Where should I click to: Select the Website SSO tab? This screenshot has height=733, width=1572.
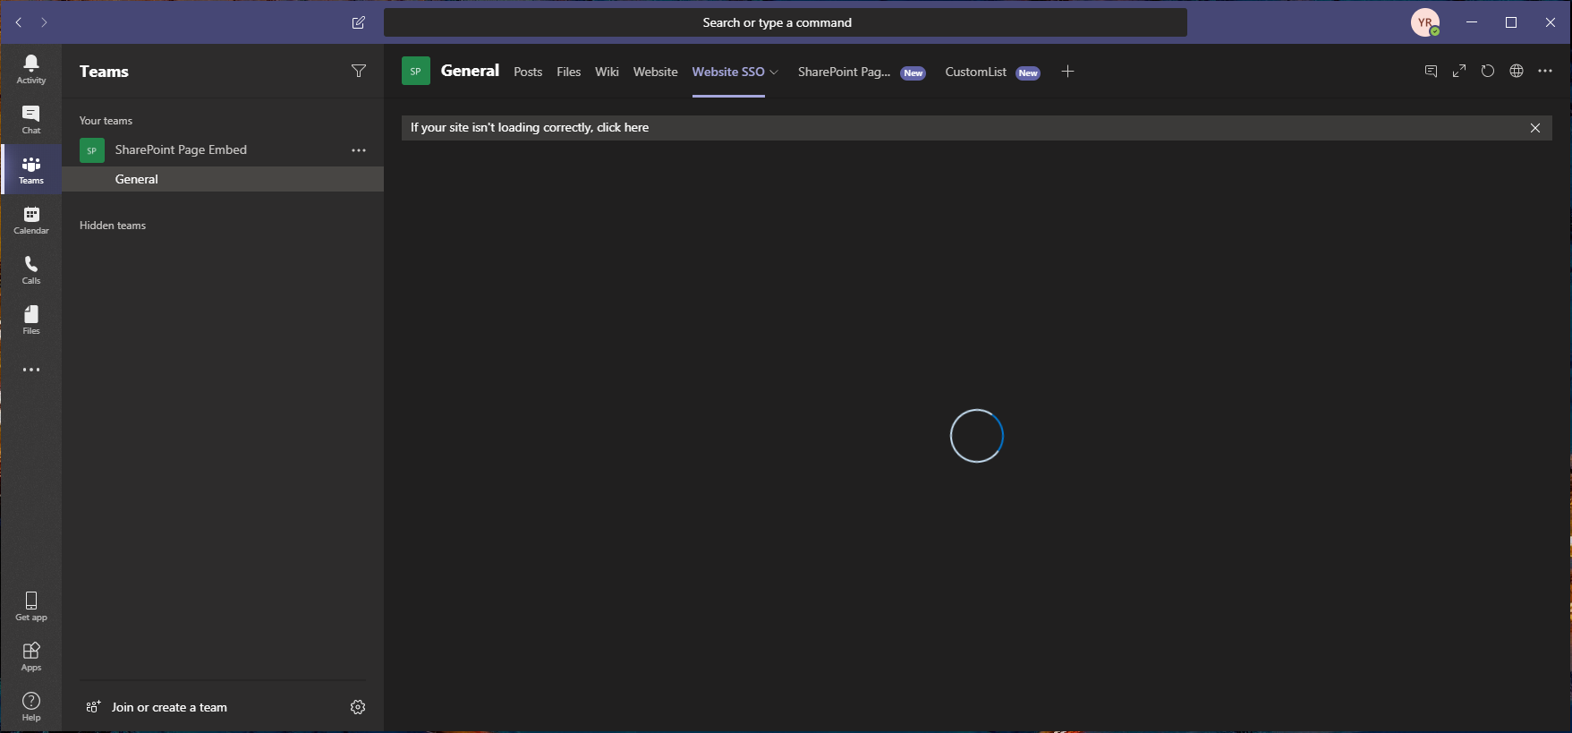(728, 72)
